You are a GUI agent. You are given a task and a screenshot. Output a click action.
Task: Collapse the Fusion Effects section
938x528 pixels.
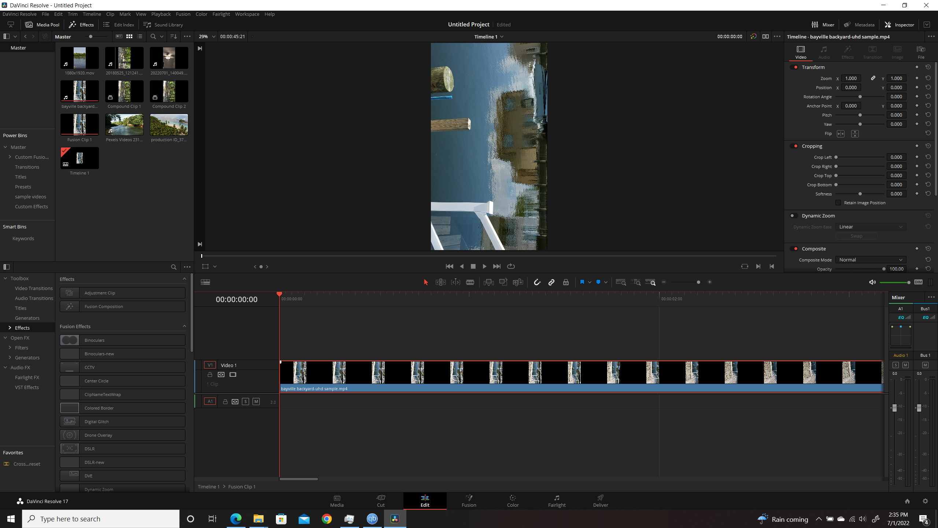point(184,326)
